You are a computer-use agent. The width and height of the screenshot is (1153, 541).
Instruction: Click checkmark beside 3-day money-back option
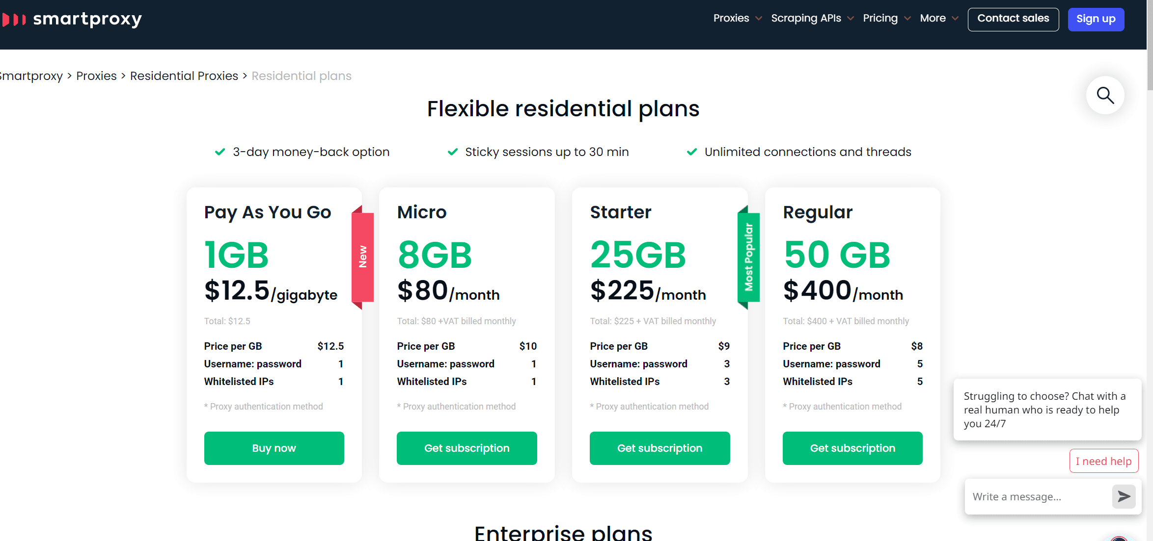point(220,152)
